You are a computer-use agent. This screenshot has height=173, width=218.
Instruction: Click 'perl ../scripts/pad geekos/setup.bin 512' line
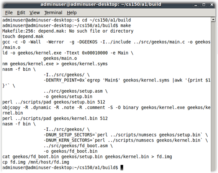tap(54, 102)
